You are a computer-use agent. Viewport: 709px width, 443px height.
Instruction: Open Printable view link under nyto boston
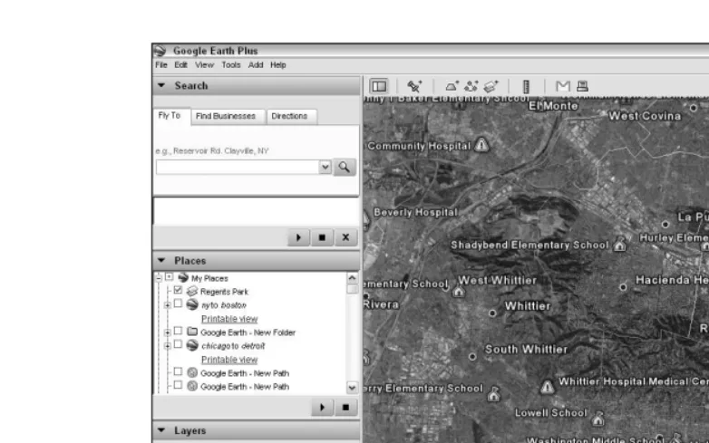tap(229, 319)
